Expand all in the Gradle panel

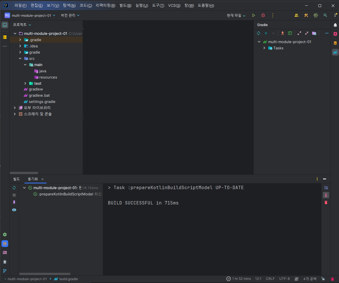pyautogui.click(x=299, y=33)
